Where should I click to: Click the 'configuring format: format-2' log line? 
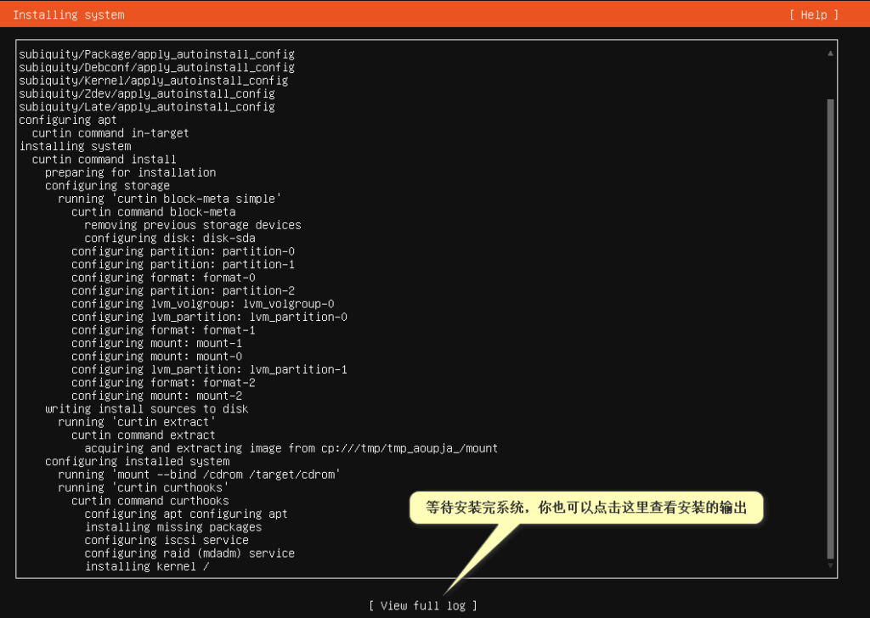click(163, 383)
